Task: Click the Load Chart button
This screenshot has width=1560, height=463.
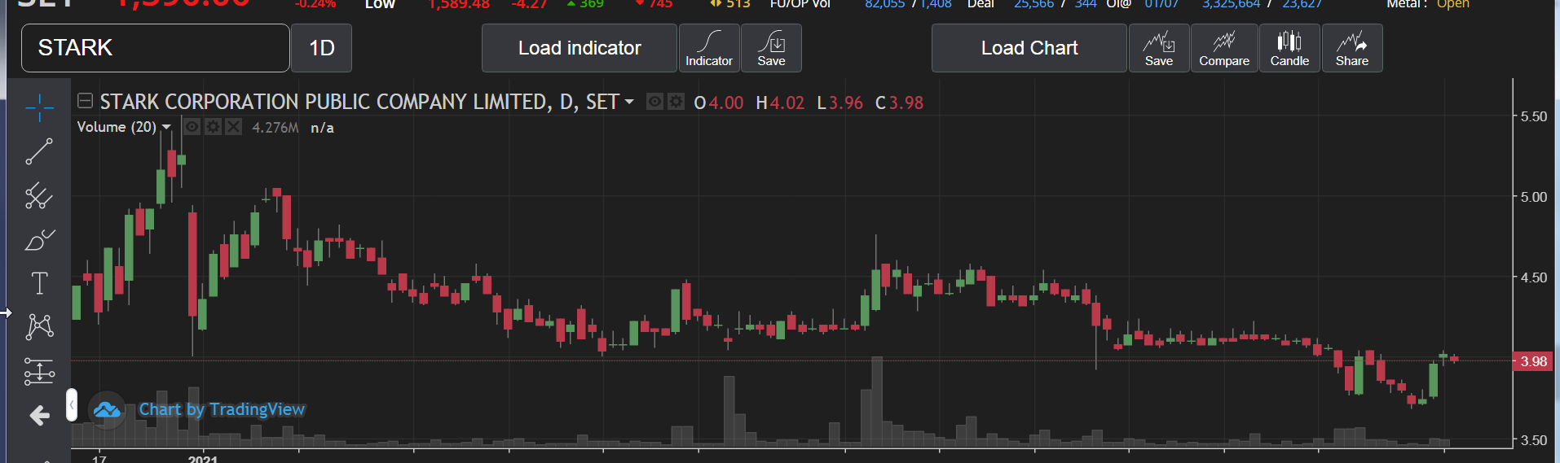Action: click(1029, 48)
